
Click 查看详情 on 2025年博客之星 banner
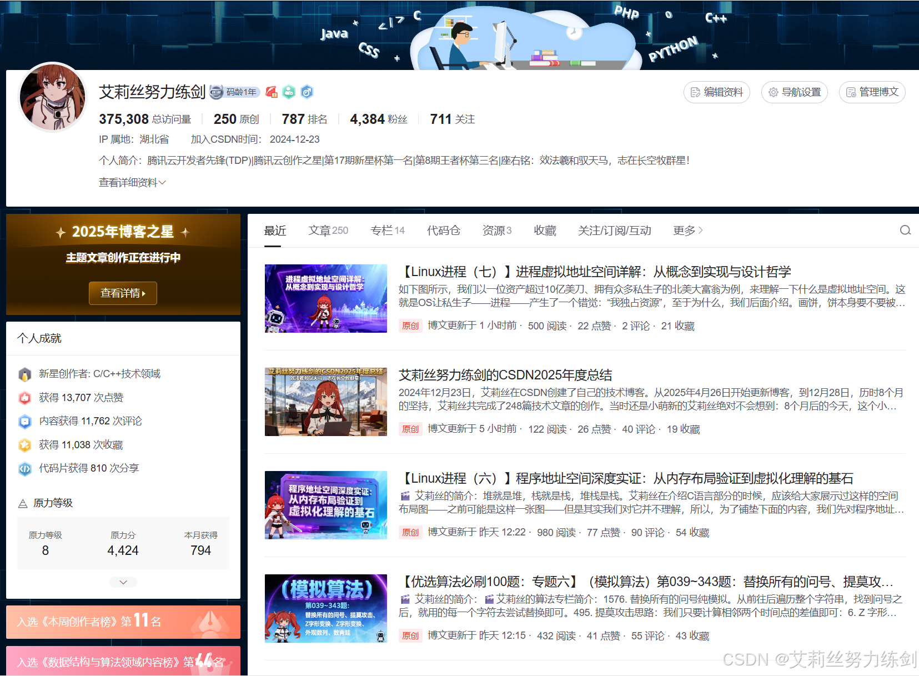[x=123, y=293]
